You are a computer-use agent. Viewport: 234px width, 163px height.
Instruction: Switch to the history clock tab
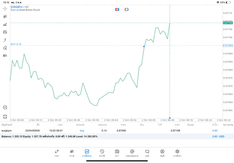pos(102,153)
